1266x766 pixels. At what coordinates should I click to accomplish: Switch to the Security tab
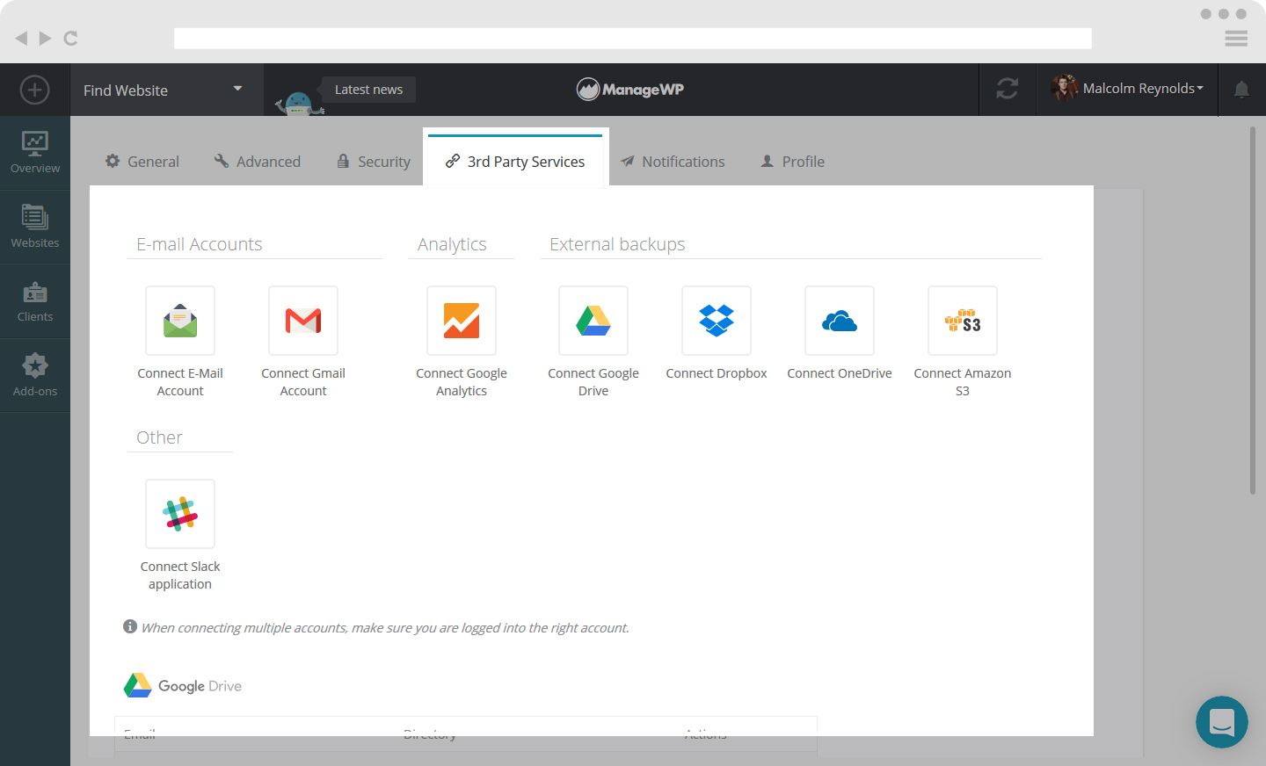click(374, 162)
